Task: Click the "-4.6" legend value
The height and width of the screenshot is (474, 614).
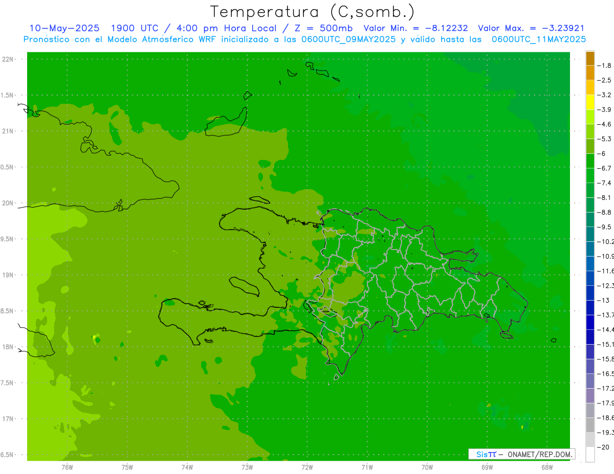Action: [605, 124]
